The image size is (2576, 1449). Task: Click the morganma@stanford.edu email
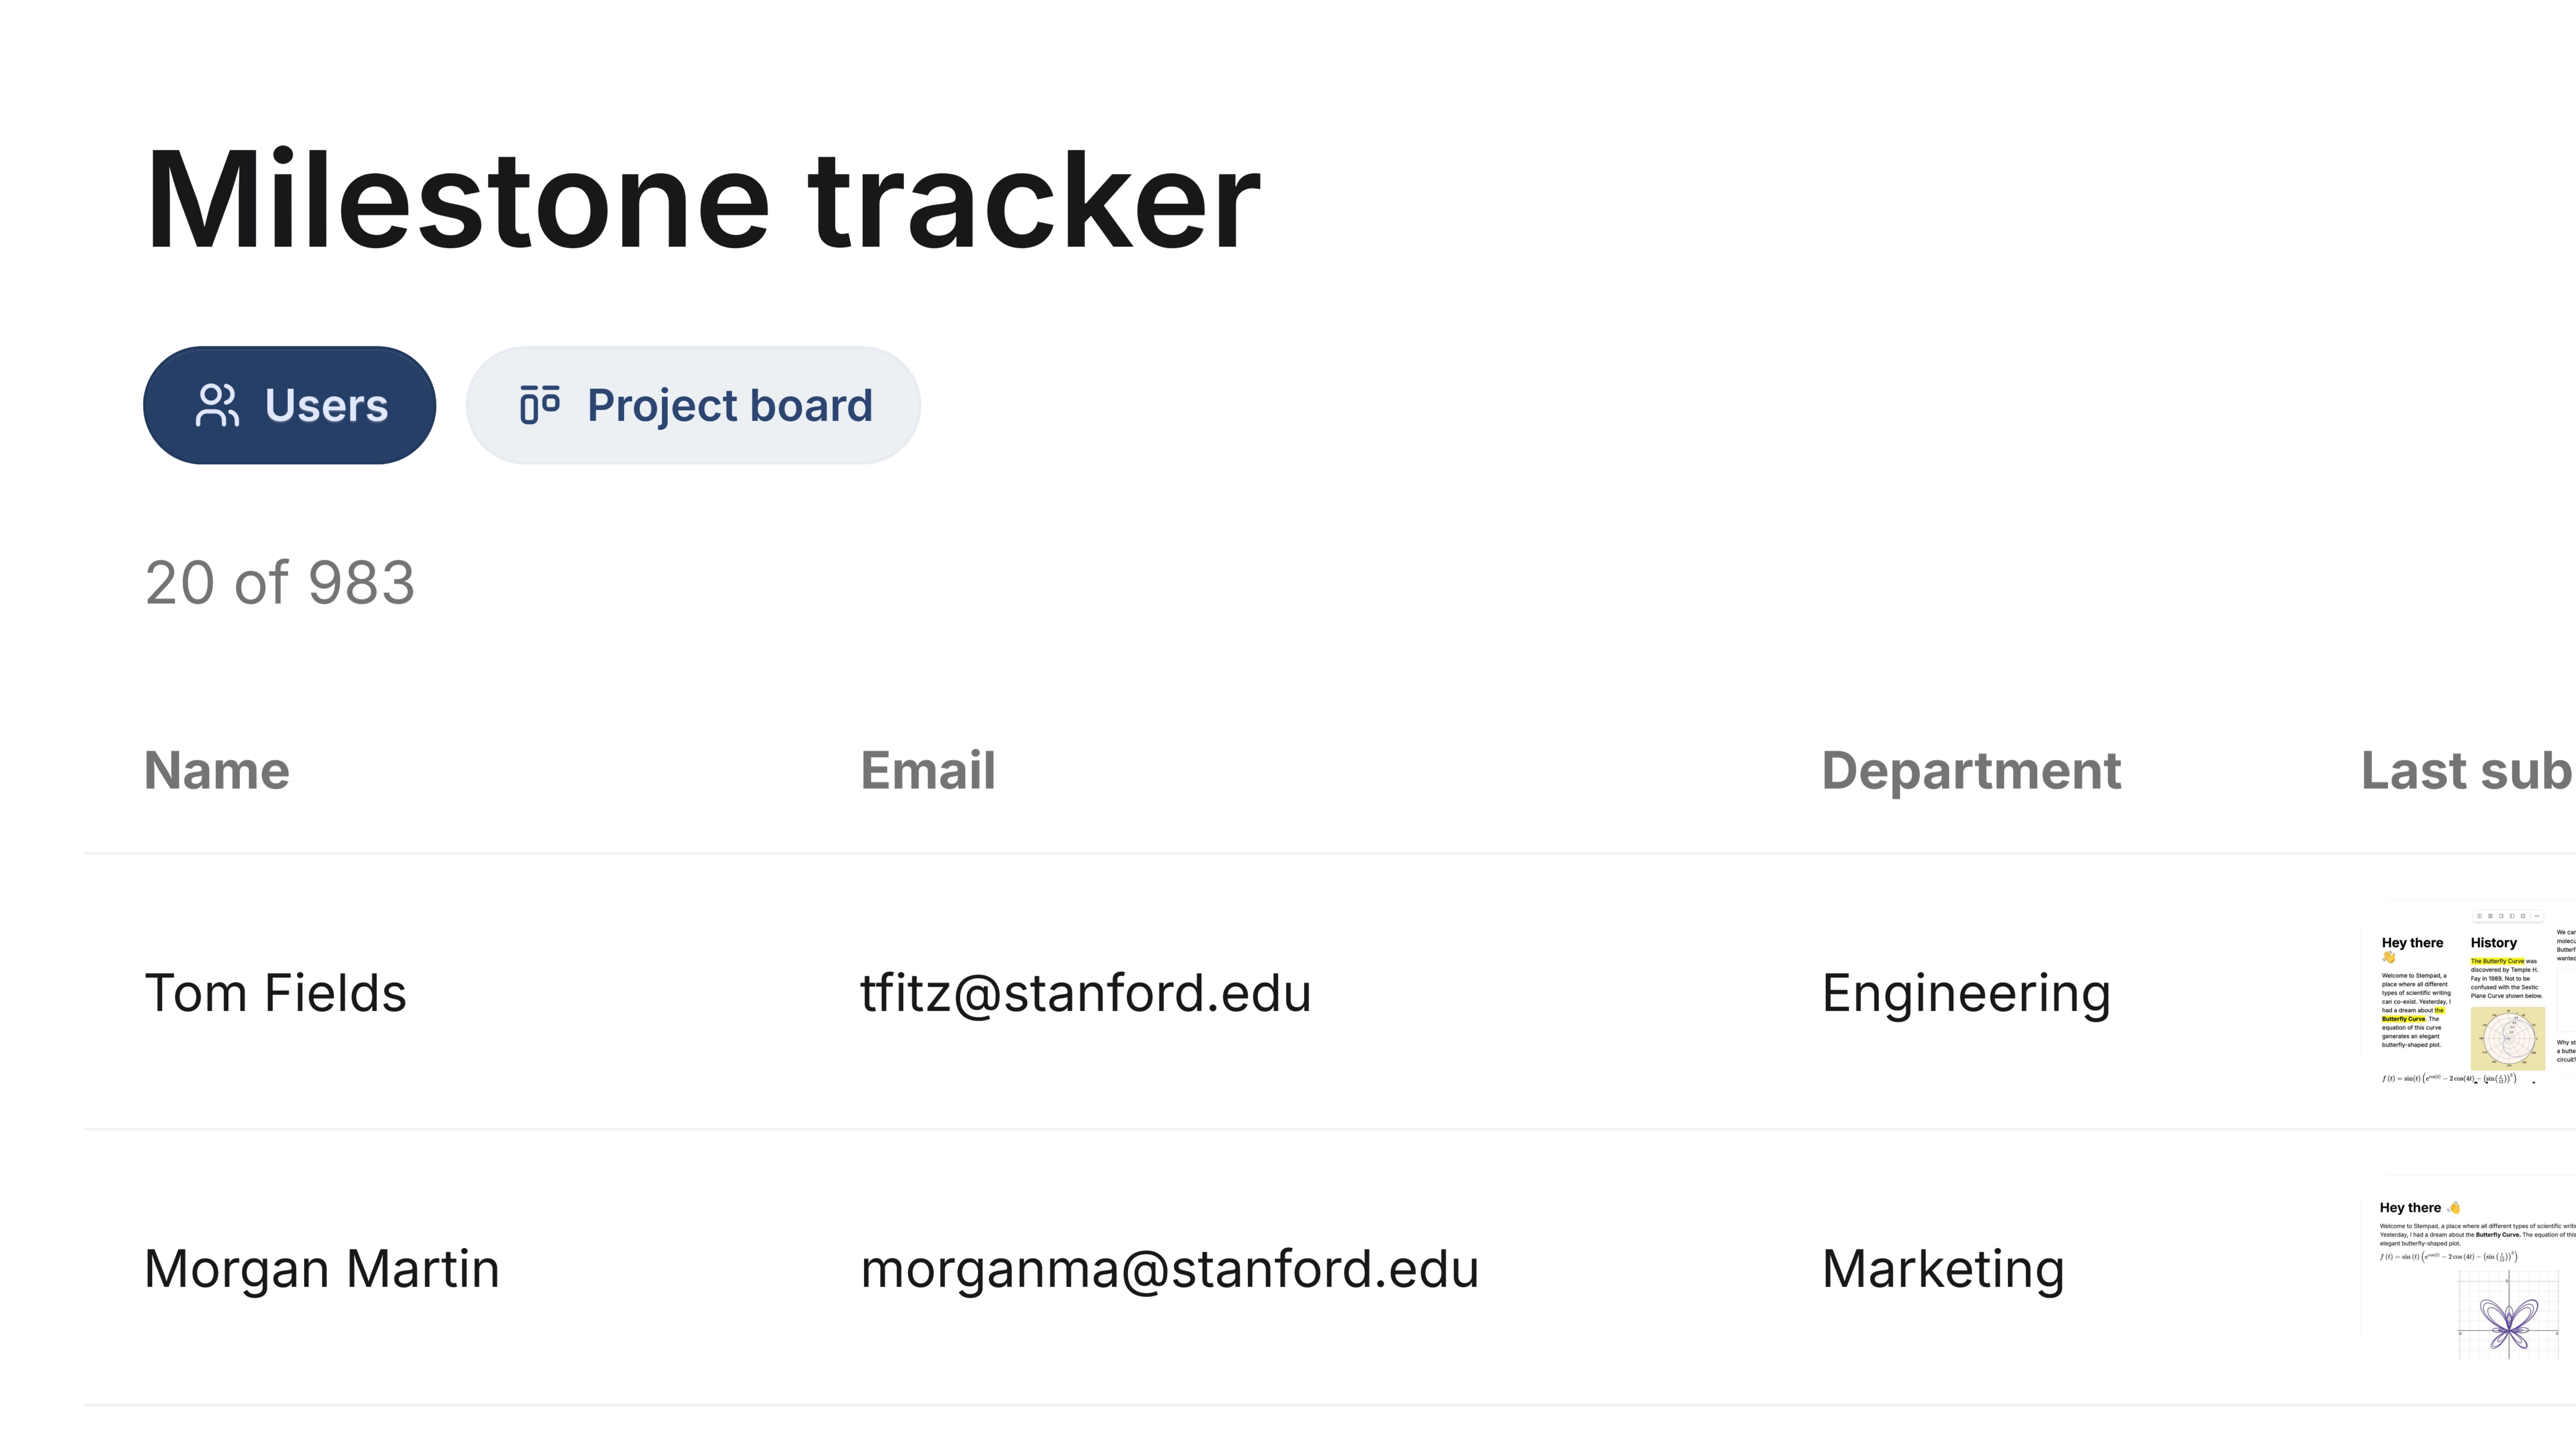[x=1170, y=1269]
